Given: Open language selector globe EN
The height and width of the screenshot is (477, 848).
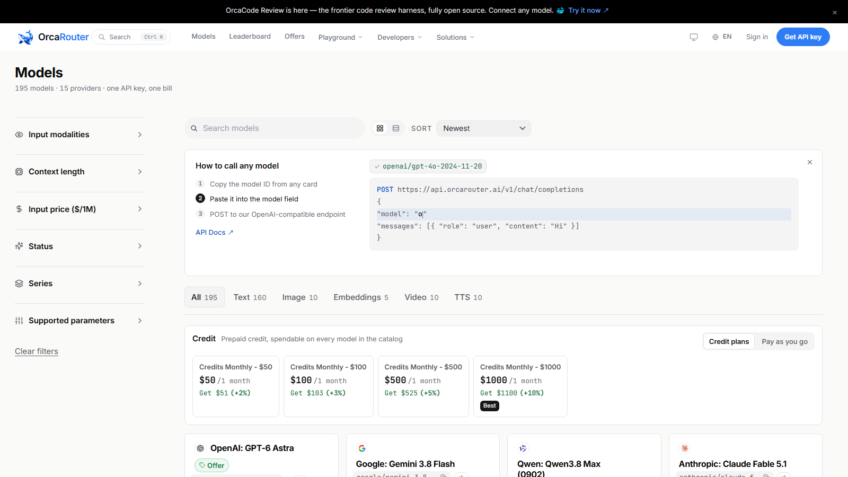Looking at the screenshot, I should 722,37.
